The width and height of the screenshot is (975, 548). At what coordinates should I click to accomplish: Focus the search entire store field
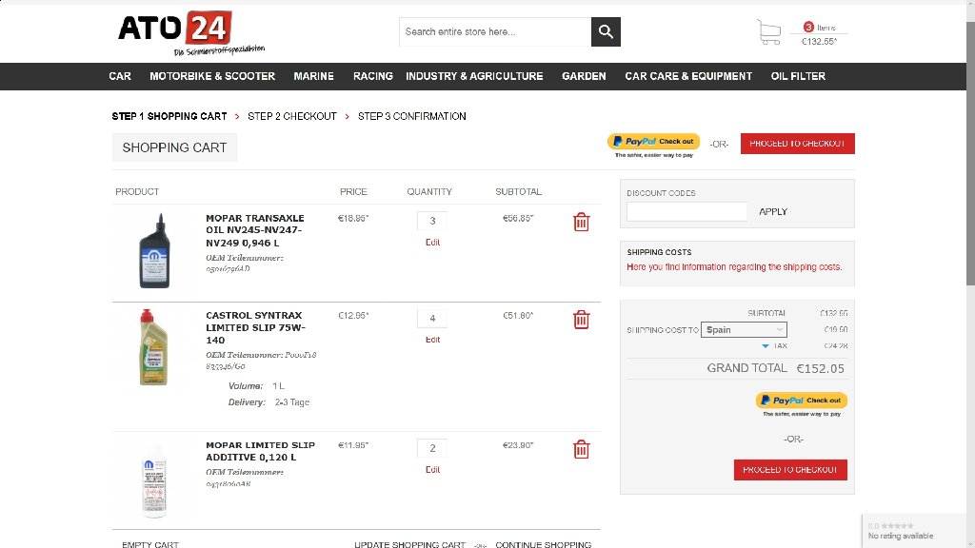495,31
